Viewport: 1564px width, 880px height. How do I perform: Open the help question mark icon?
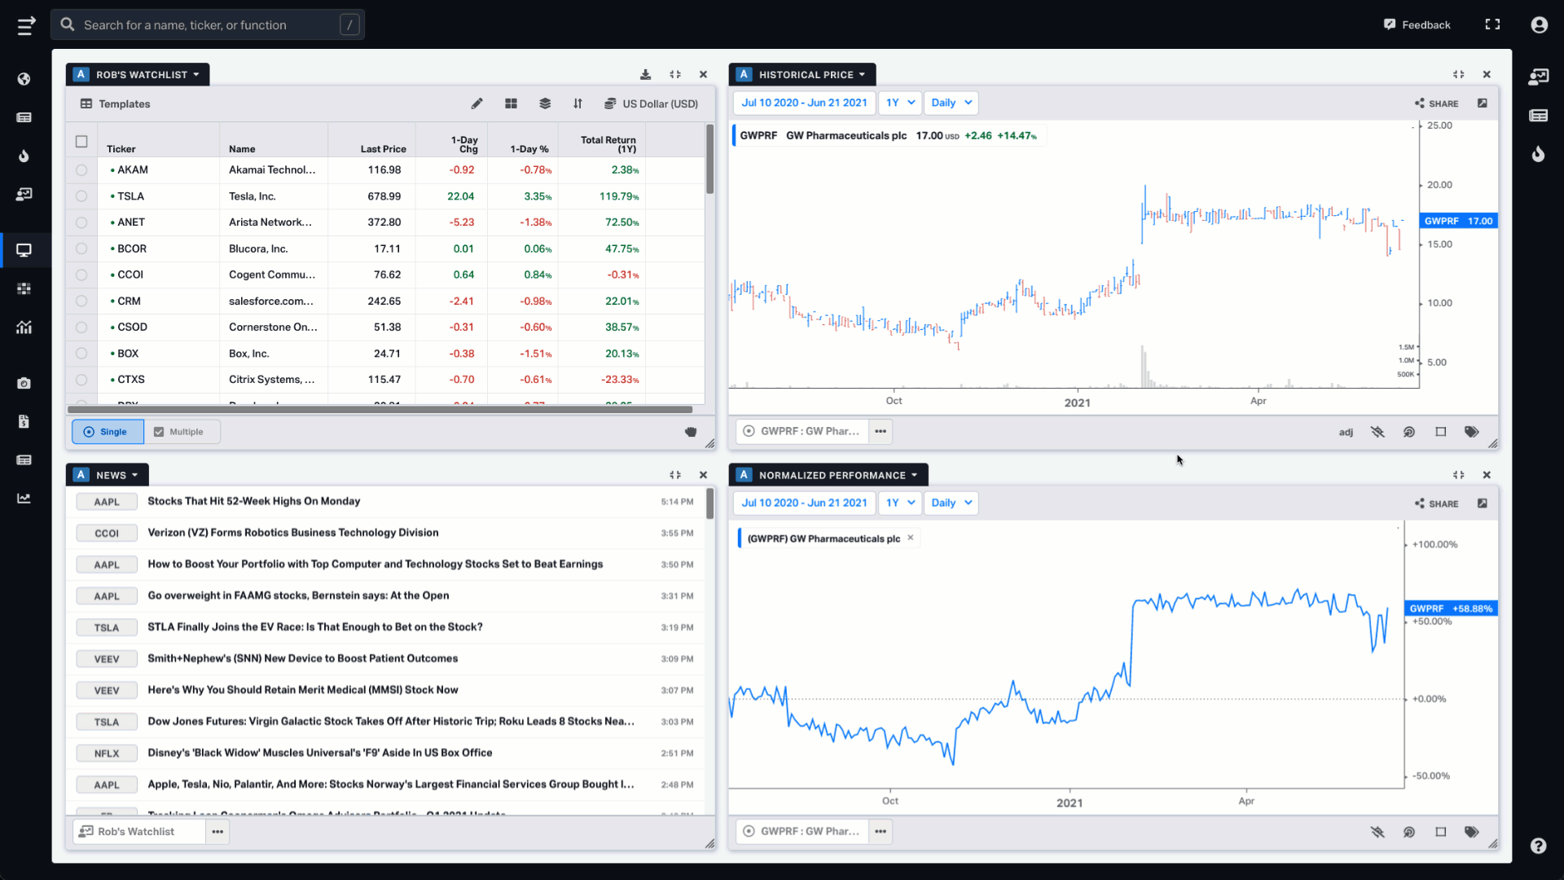(1538, 846)
